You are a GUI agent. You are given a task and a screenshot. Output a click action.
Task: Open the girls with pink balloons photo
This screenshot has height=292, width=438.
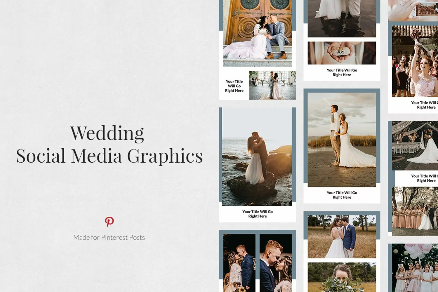pyautogui.click(x=415, y=268)
